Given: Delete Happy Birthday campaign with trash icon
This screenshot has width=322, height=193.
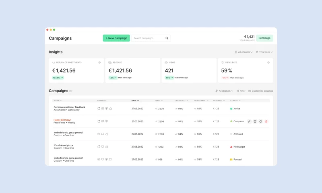Looking at the screenshot, I should pyautogui.click(x=266, y=121).
